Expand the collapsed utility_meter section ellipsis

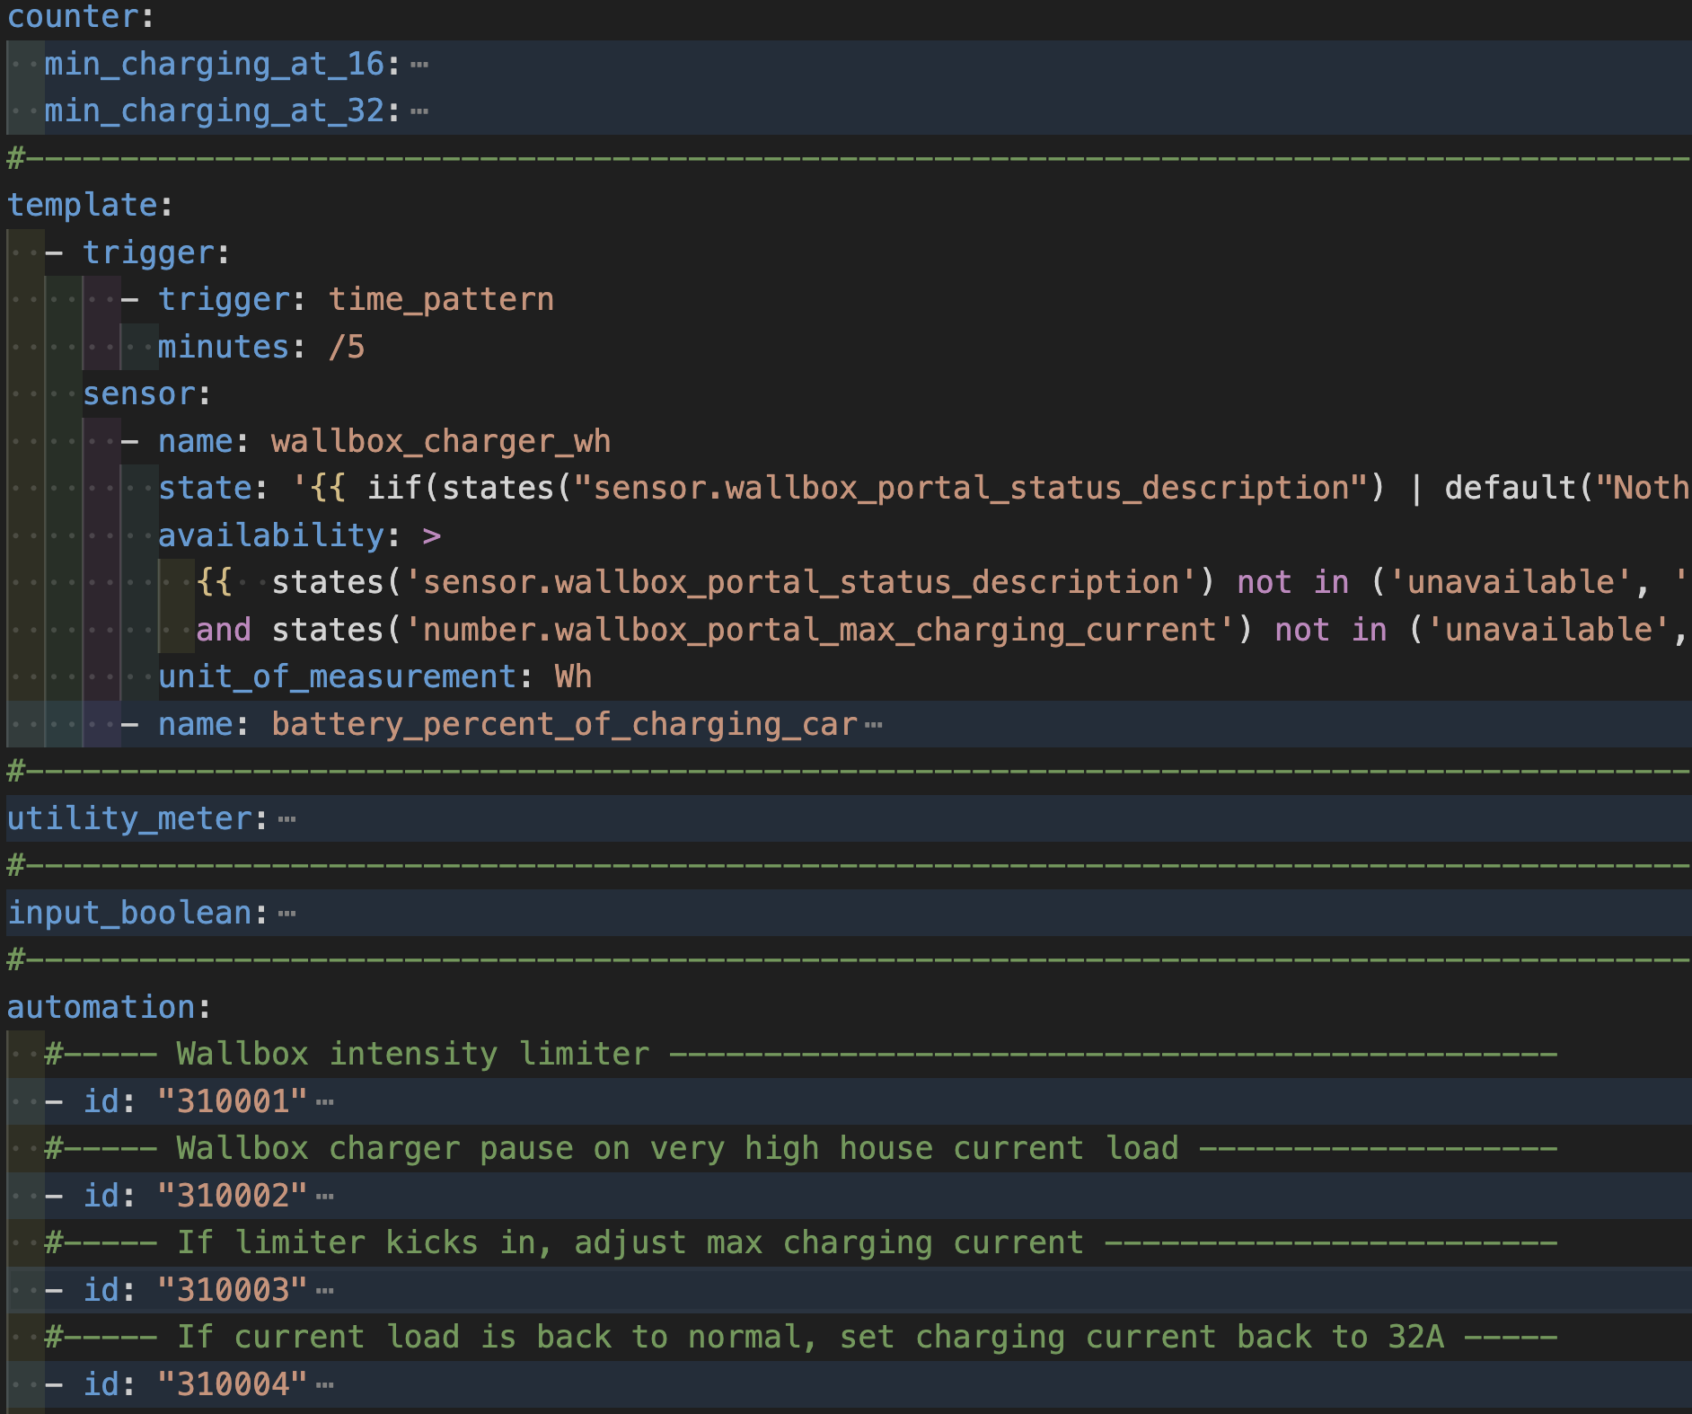(286, 819)
